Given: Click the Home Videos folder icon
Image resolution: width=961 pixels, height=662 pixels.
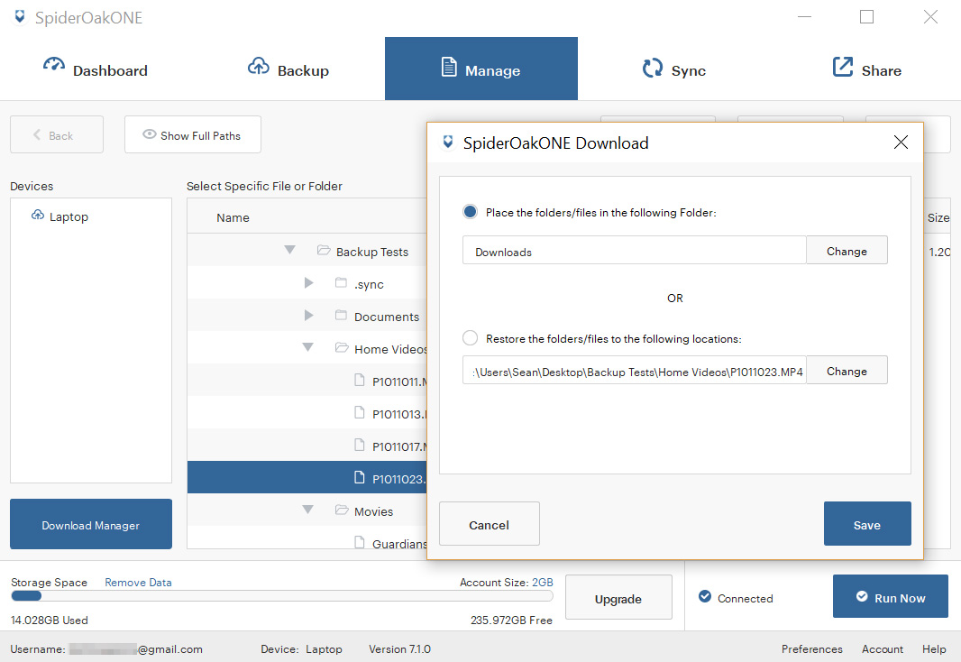Looking at the screenshot, I should click(x=342, y=347).
